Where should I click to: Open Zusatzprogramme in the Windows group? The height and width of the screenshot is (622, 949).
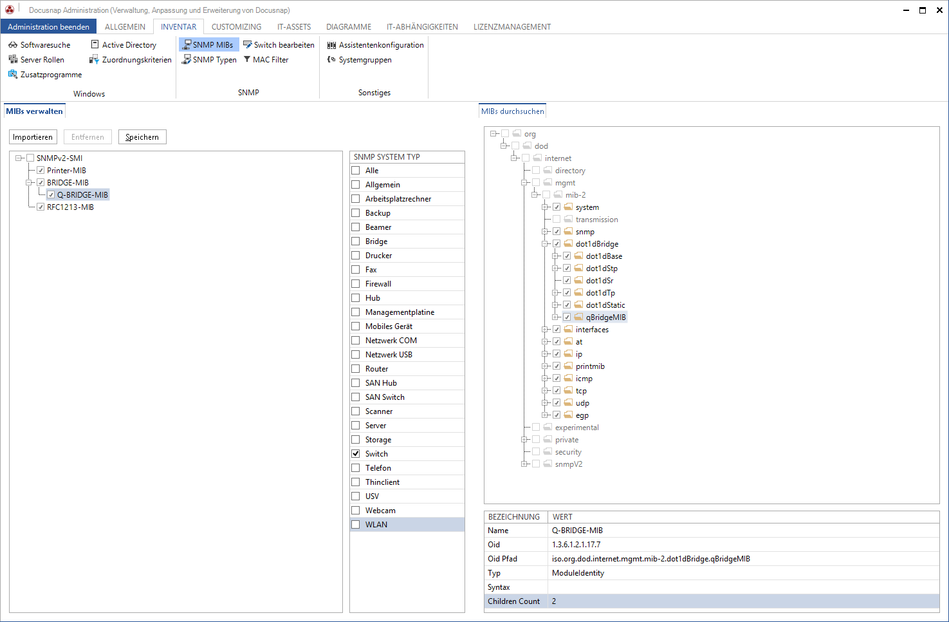point(45,75)
